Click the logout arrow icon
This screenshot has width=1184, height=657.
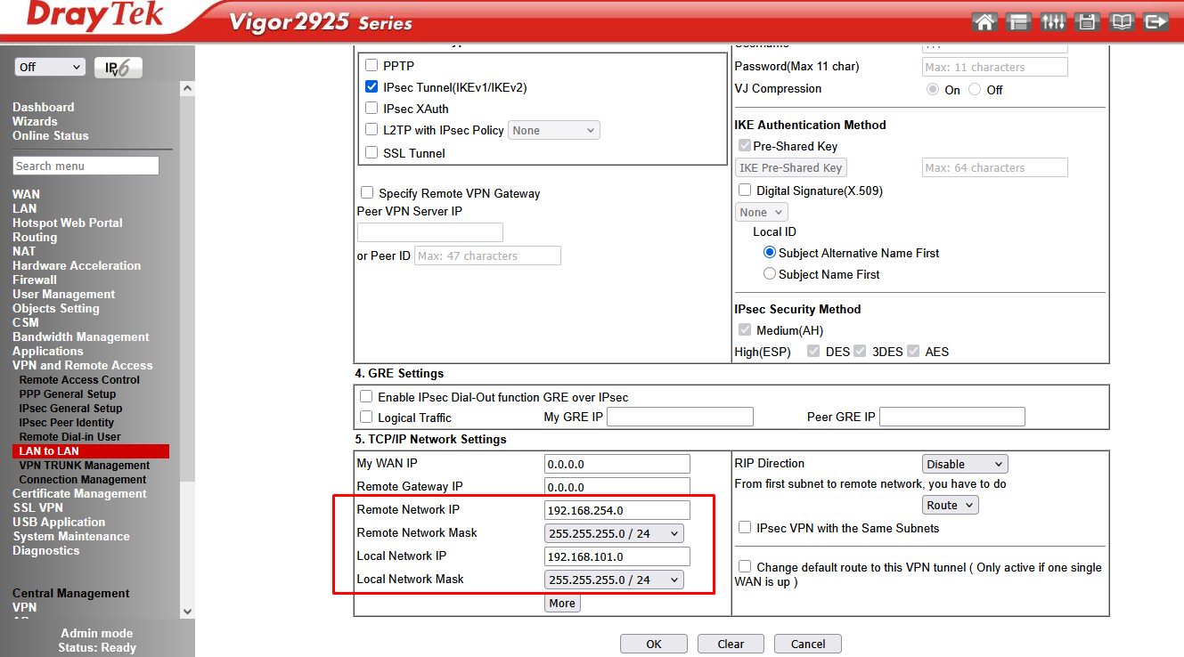[1155, 22]
